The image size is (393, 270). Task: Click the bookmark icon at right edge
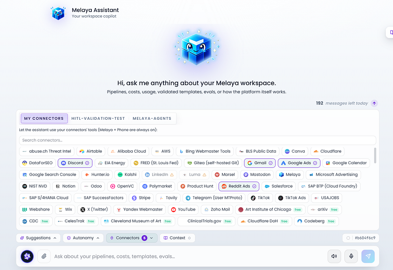pyautogui.click(x=391, y=32)
